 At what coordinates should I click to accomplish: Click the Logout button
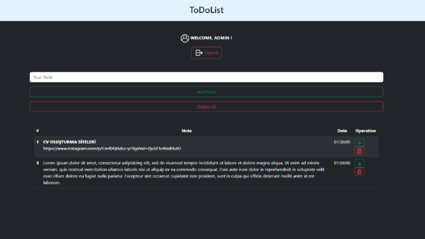(206, 53)
